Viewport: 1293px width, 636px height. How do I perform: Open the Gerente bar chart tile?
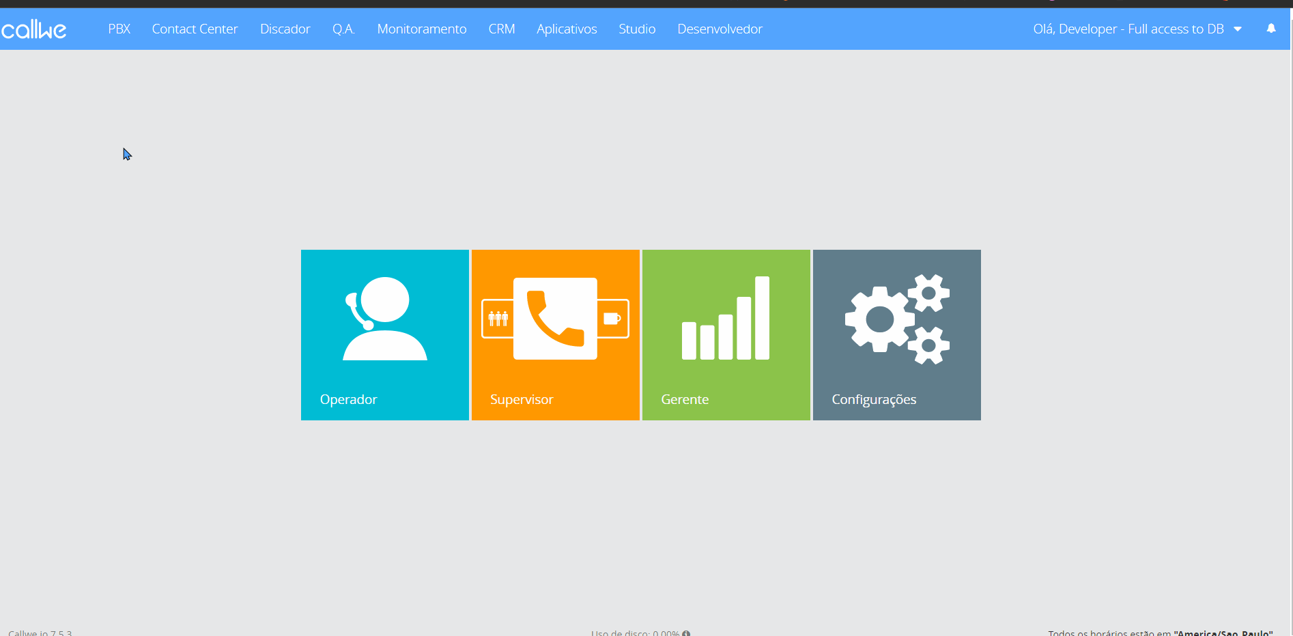coord(726,335)
